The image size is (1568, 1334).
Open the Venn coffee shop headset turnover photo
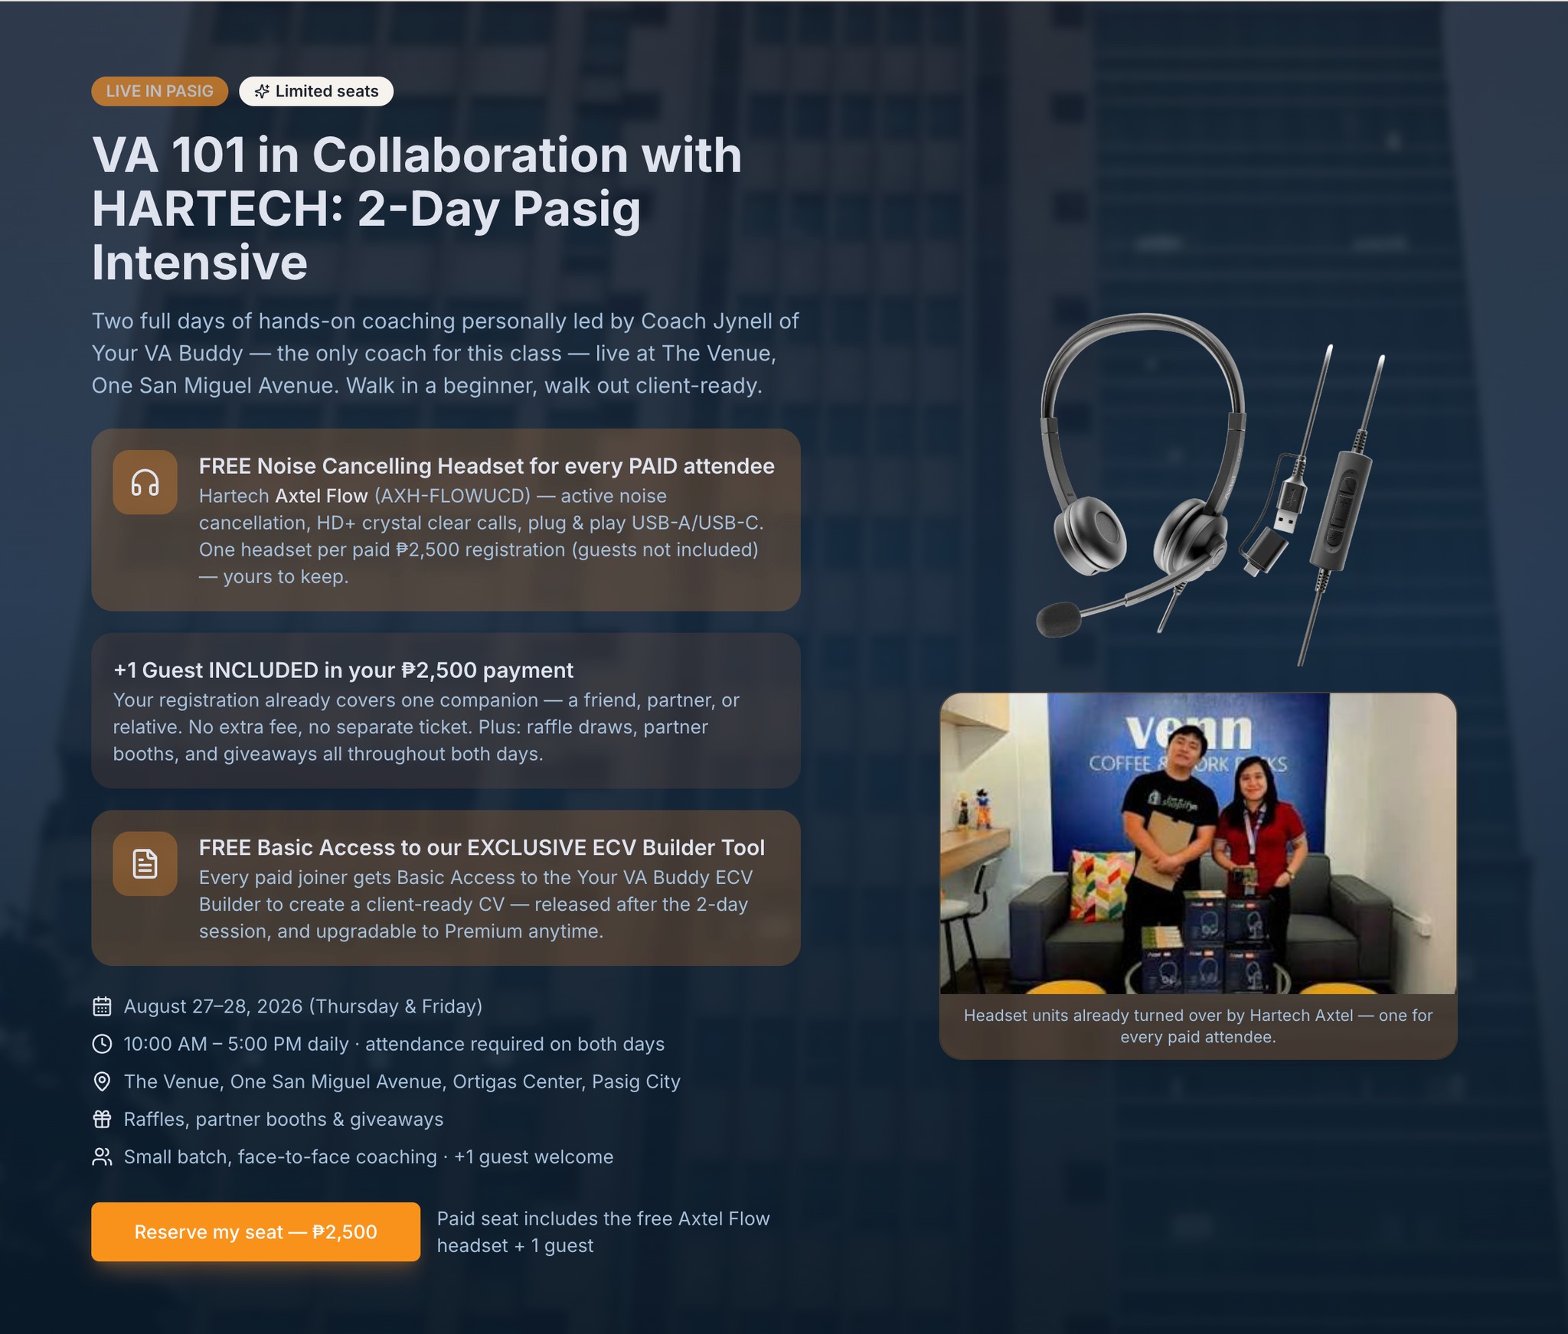pos(1198,843)
